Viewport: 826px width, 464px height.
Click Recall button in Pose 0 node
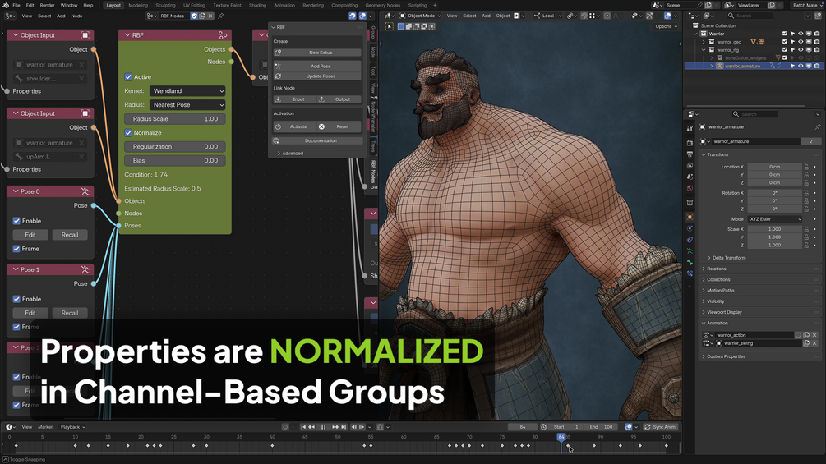[x=70, y=235]
